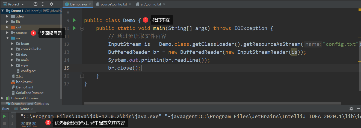Click the IOException keyword in throws clause

tap(251, 28)
